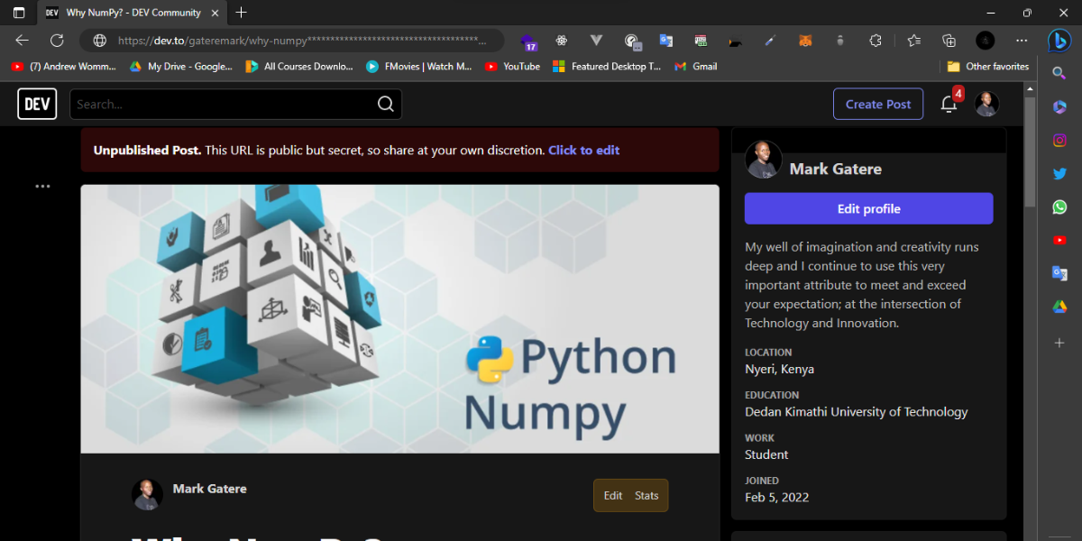Open the post Stats button
This screenshot has height=541, width=1082.
(646, 495)
